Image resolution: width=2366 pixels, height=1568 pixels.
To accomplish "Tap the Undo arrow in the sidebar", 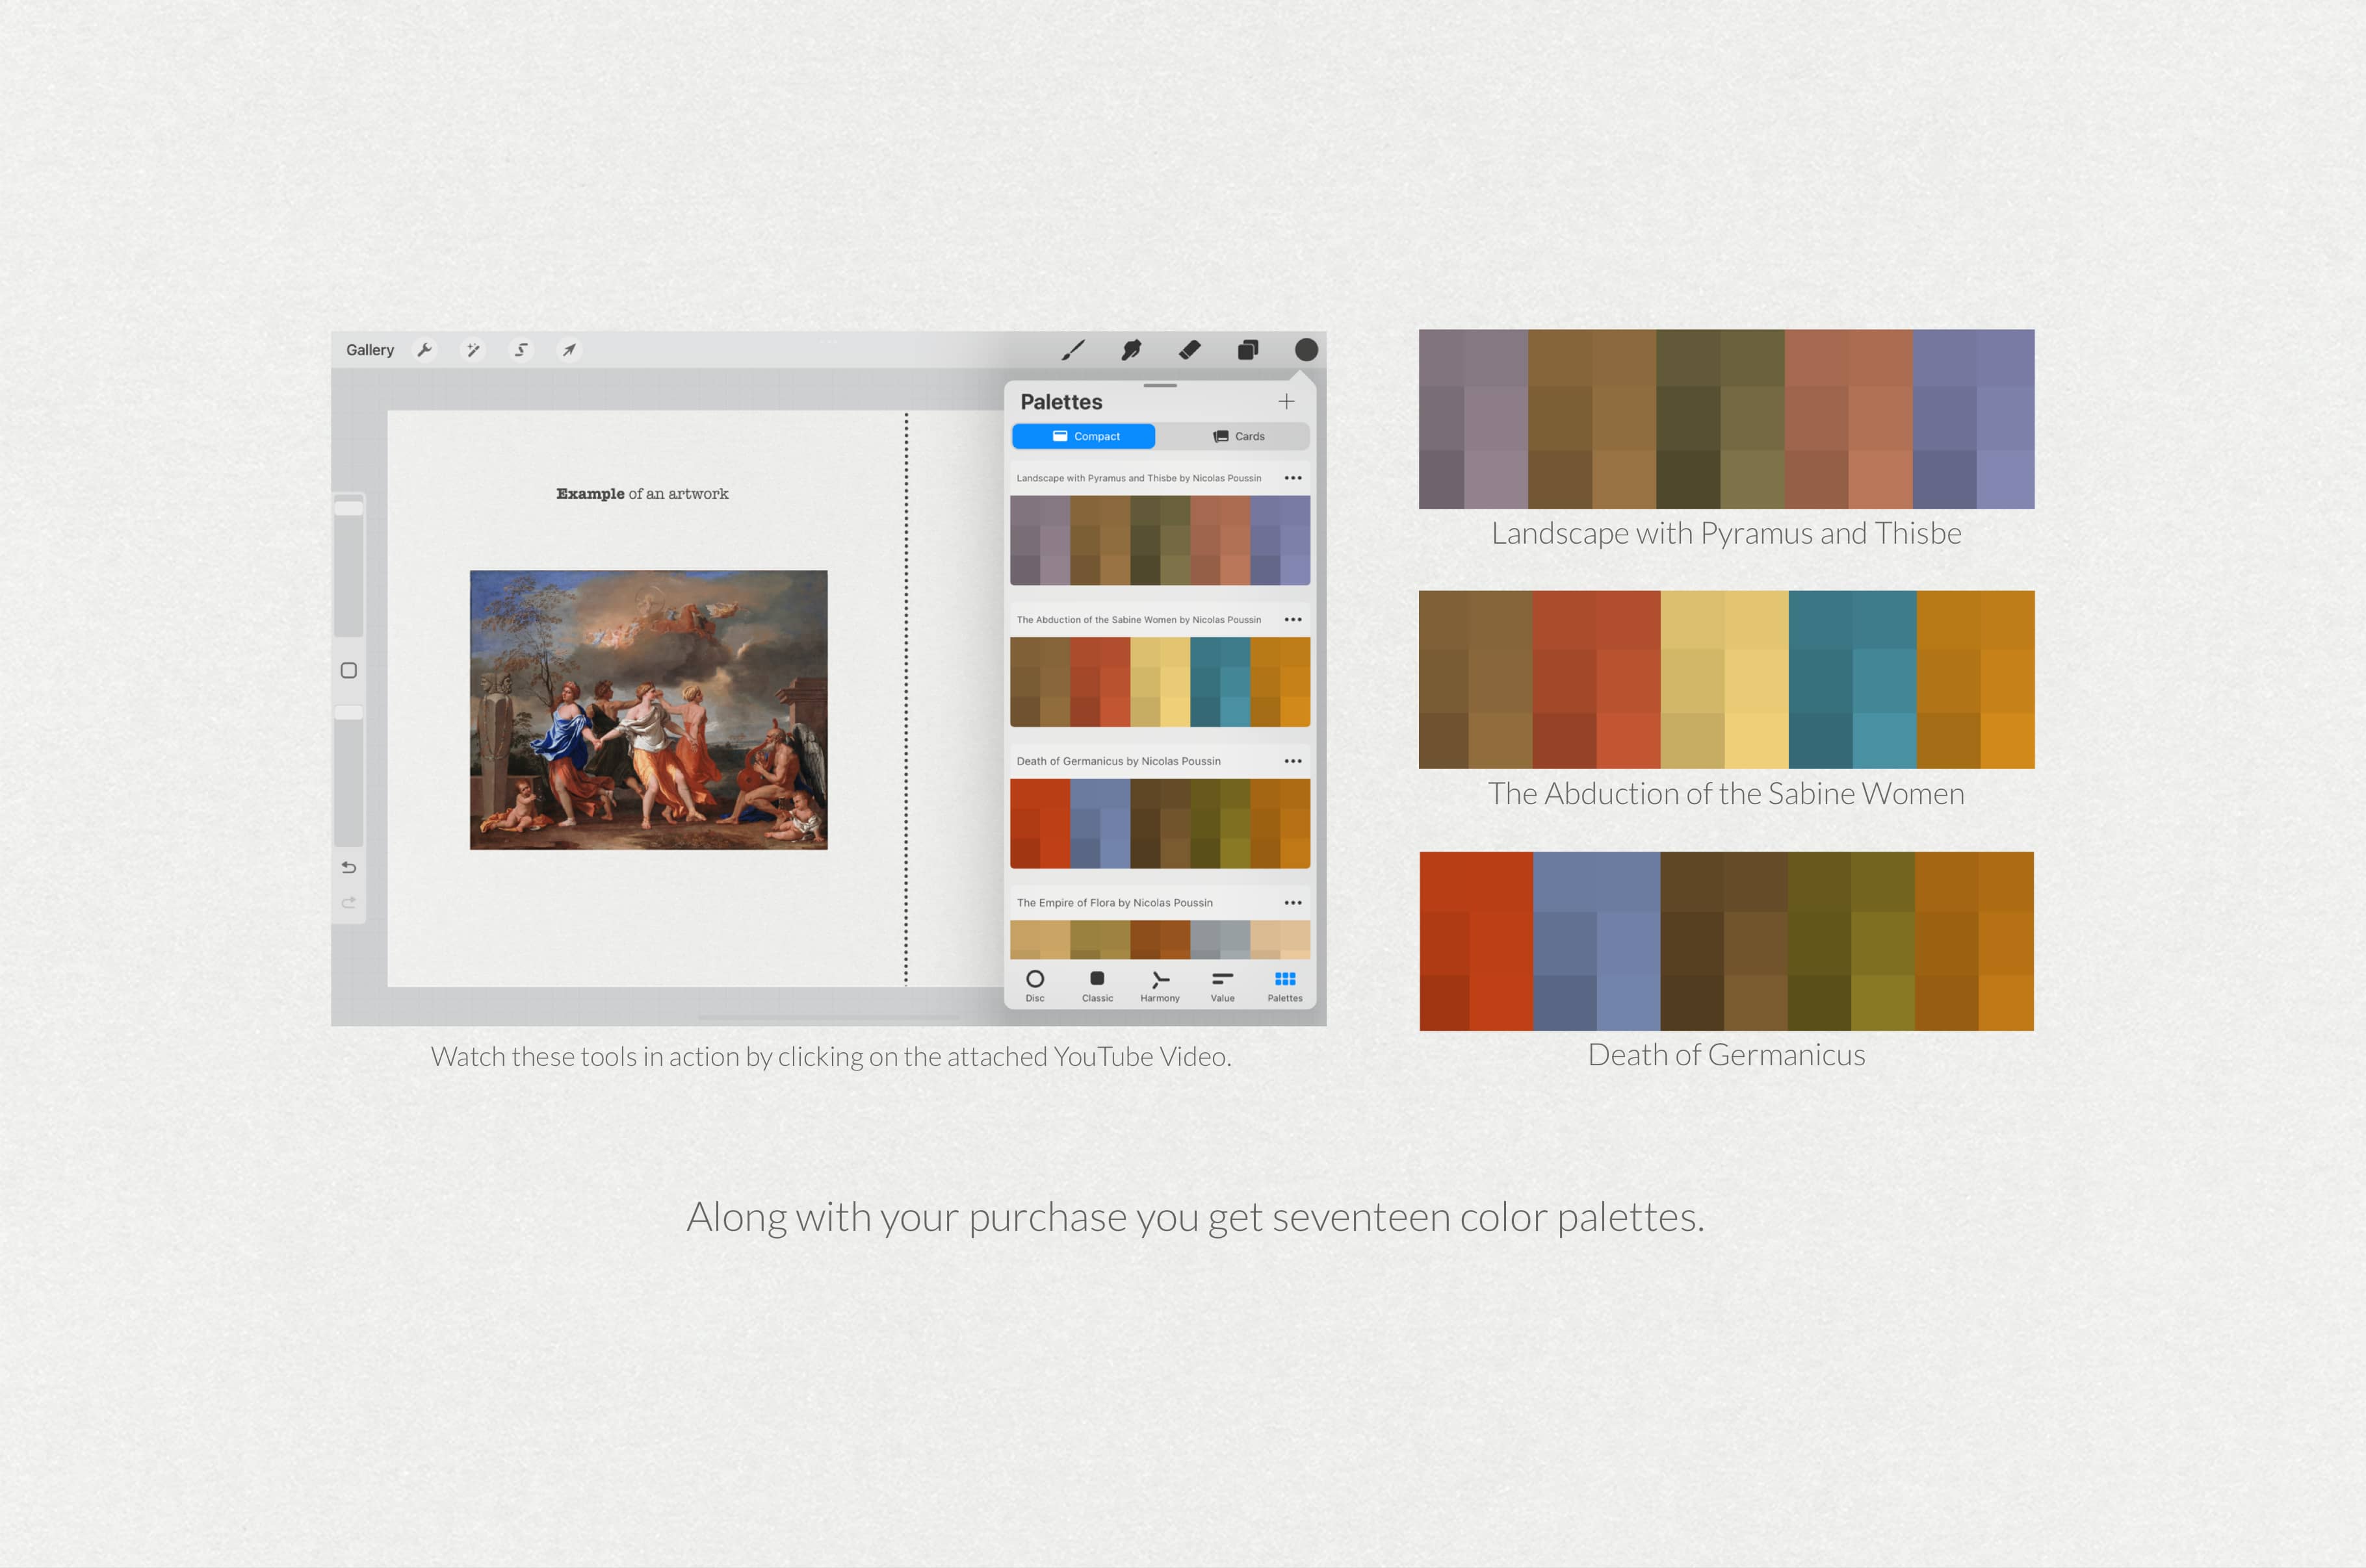I will [349, 868].
